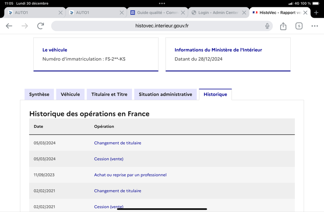The height and width of the screenshot is (212, 324).
Task: Click the Date column header
Action: 38,126
